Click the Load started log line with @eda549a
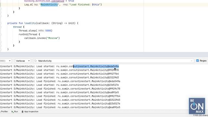This screenshot has height=117, width=208. [x=59, y=66]
